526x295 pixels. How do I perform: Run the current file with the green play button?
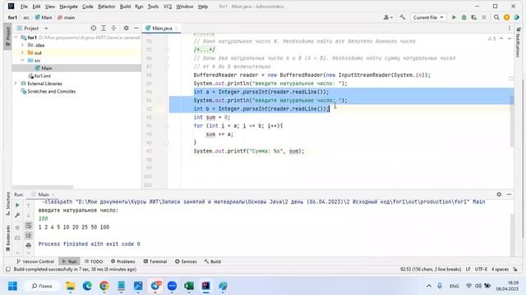(x=454, y=17)
